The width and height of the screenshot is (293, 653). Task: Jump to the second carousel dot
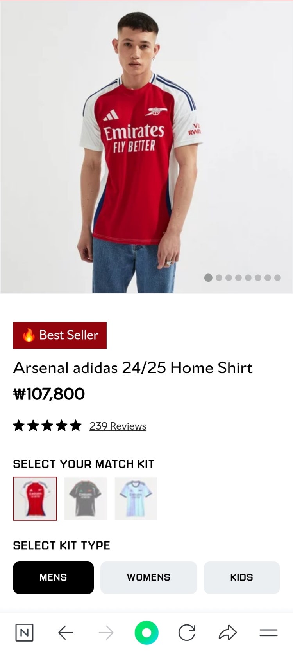click(x=219, y=278)
